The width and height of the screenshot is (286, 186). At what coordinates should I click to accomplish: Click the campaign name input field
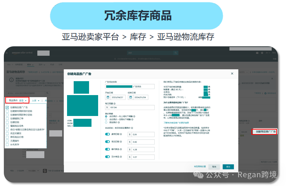point(130,86)
